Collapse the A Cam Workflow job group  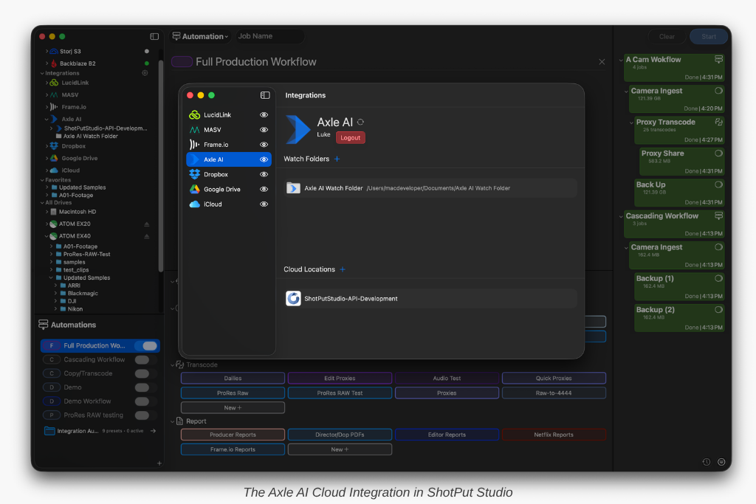pos(621,60)
